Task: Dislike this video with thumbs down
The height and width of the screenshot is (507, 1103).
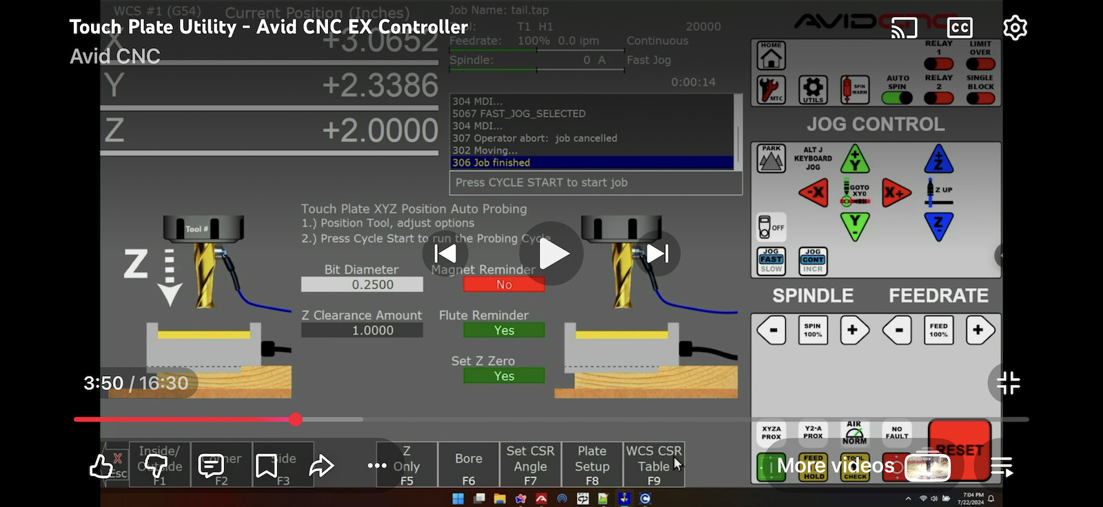Action: pyautogui.click(x=156, y=466)
